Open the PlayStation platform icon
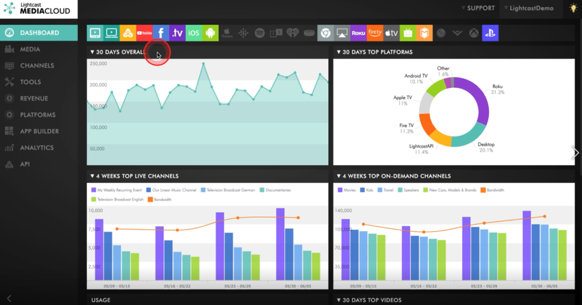 tap(490, 33)
